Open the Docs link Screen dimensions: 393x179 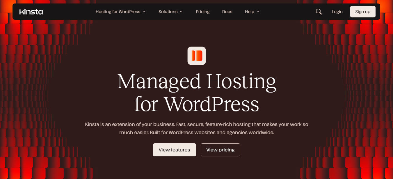[227, 12]
